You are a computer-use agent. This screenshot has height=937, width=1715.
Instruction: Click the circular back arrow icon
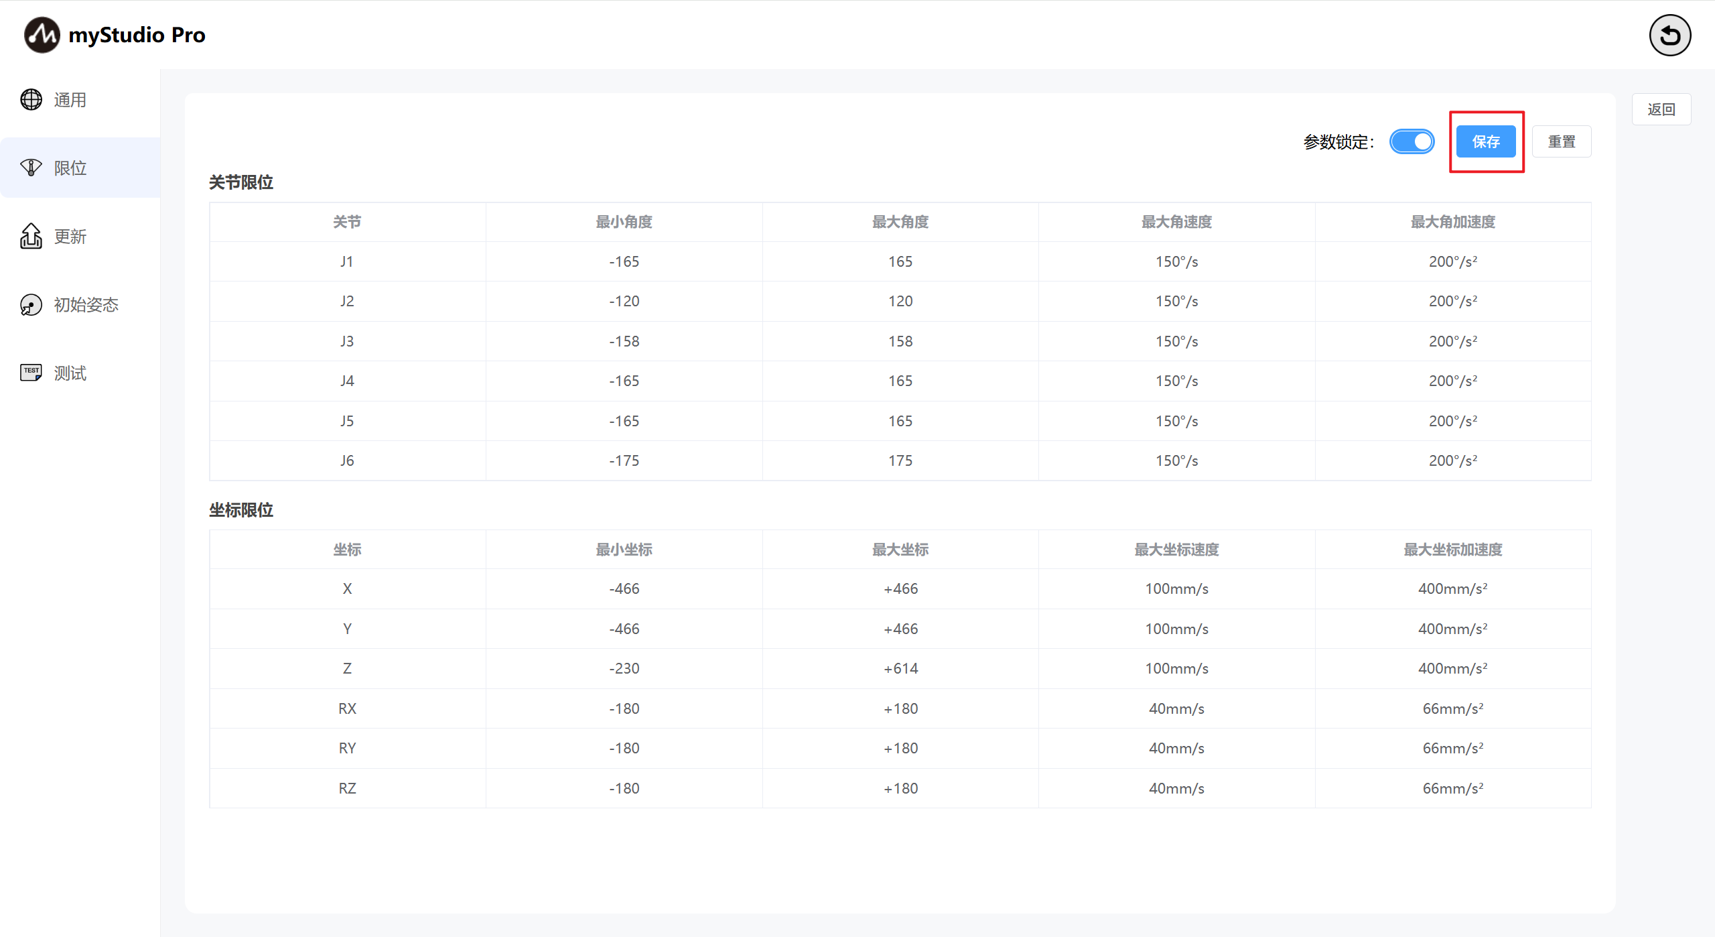point(1669,35)
